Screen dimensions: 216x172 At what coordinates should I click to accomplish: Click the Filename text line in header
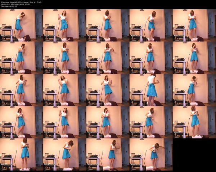point(22,2)
